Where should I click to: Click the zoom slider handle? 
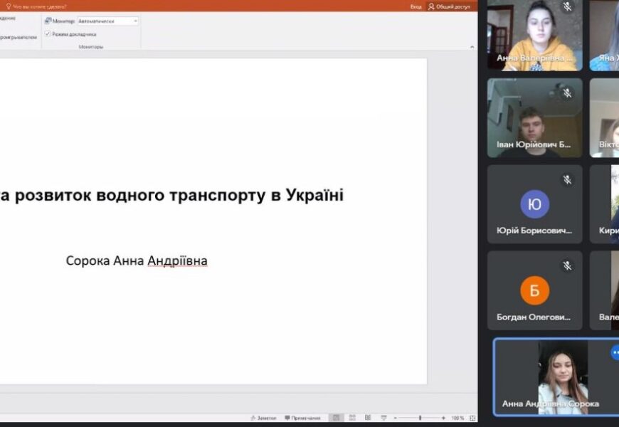(420, 418)
